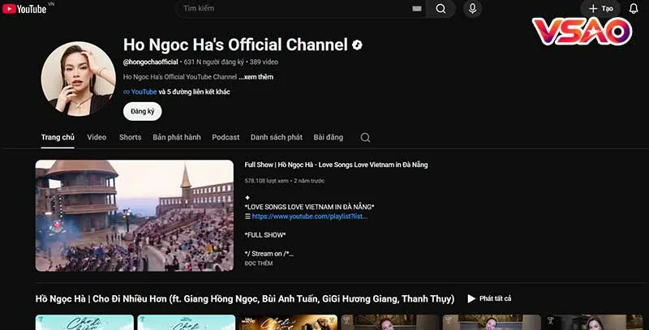The width and height of the screenshot is (649, 330).
Task: Open the youtube.com/playlist link in description
Action: 310,216
